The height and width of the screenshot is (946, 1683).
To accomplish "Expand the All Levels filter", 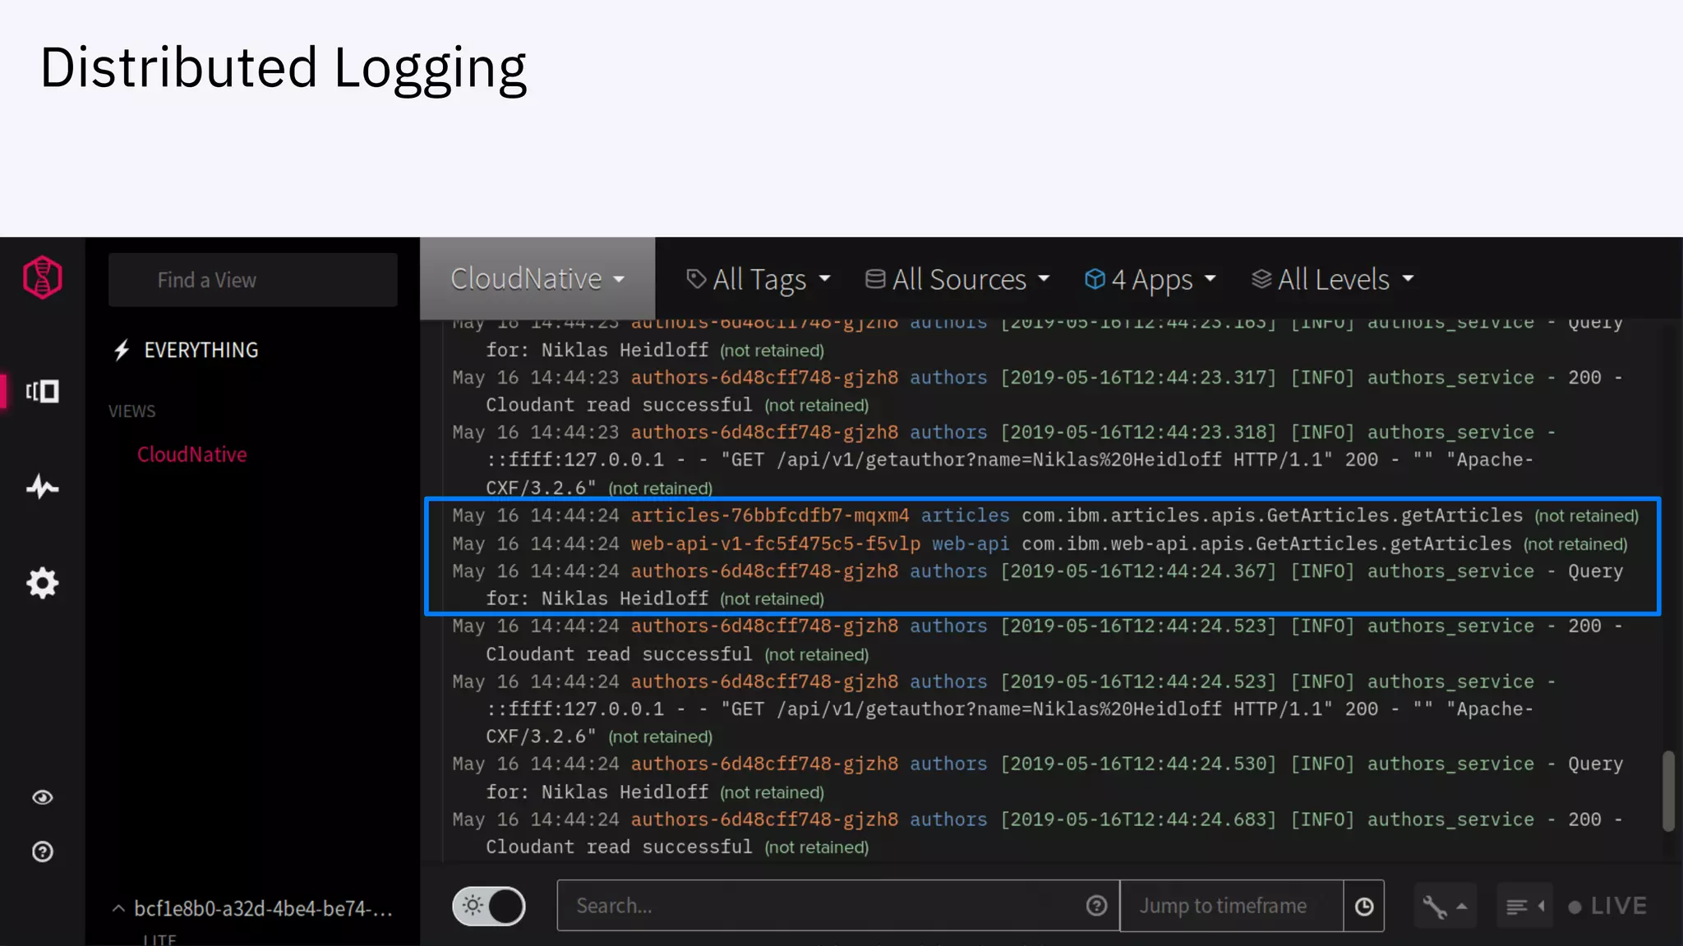I will [1332, 279].
